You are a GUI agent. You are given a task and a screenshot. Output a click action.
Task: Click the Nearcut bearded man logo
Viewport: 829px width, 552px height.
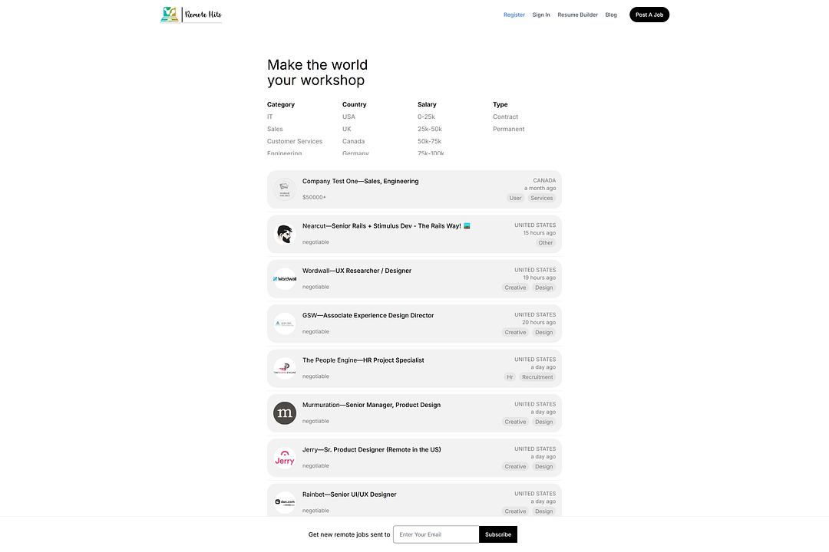[x=285, y=235]
